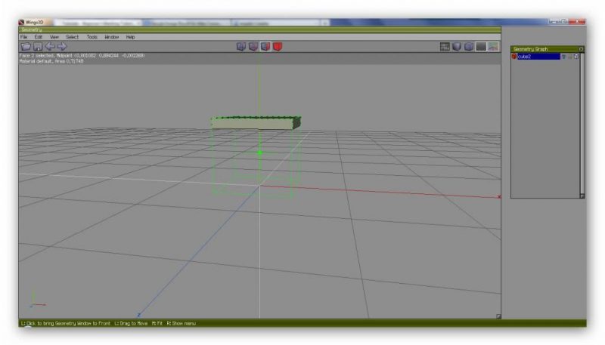Image resolution: width=605 pixels, height=345 pixels.
Task: Expand the View menu
Action: click(x=54, y=36)
